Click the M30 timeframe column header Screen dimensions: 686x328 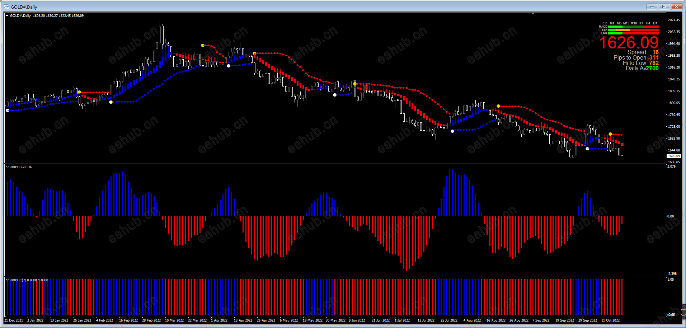pos(634,23)
